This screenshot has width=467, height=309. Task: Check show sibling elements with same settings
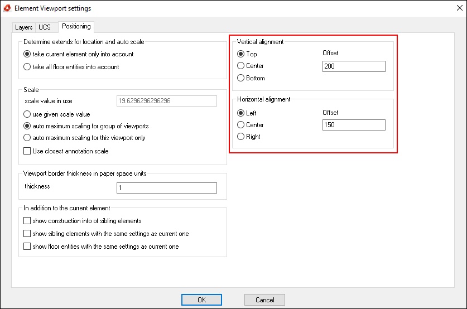[107, 234]
